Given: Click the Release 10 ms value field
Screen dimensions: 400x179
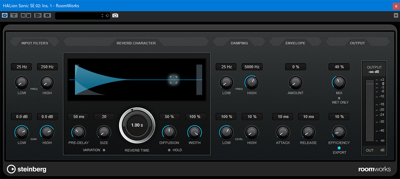Looking at the screenshot, I should coord(309,117).
